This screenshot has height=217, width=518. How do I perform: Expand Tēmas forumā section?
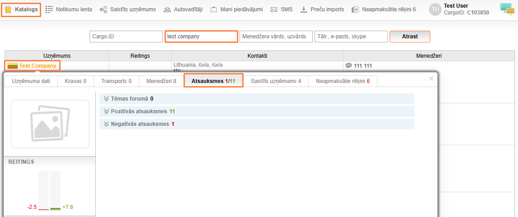point(129,98)
